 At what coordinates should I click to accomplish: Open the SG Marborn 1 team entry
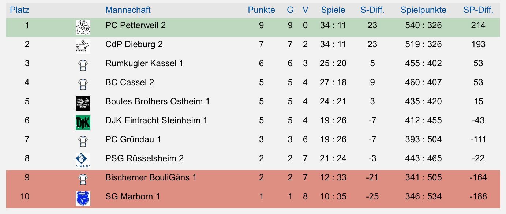(x=132, y=196)
